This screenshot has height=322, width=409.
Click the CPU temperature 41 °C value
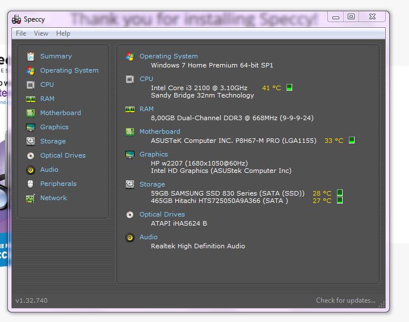point(271,88)
